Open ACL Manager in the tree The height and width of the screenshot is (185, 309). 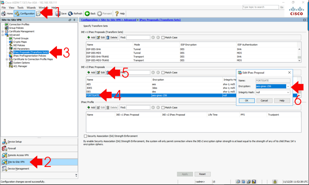pyautogui.click(x=20, y=66)
